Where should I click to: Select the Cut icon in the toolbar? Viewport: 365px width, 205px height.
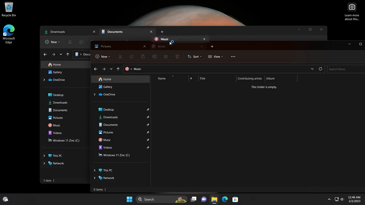(x=120, y=56)
